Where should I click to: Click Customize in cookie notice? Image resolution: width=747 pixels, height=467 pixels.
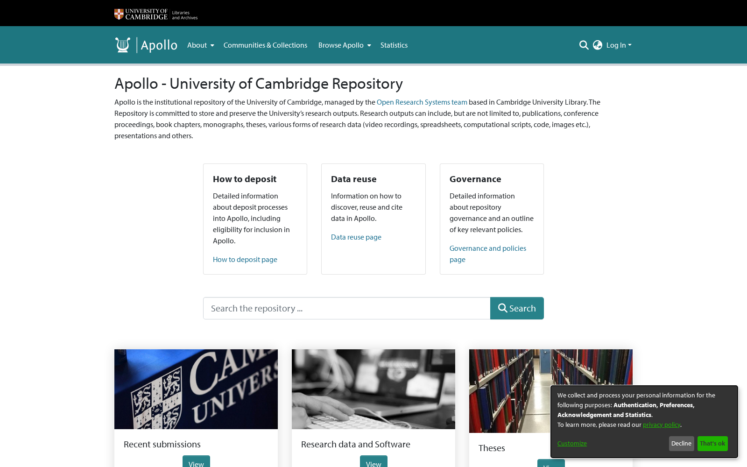pyautogui.click(x=572, y=443)
